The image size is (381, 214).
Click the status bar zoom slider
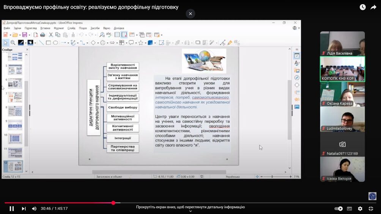pos(276,177)
